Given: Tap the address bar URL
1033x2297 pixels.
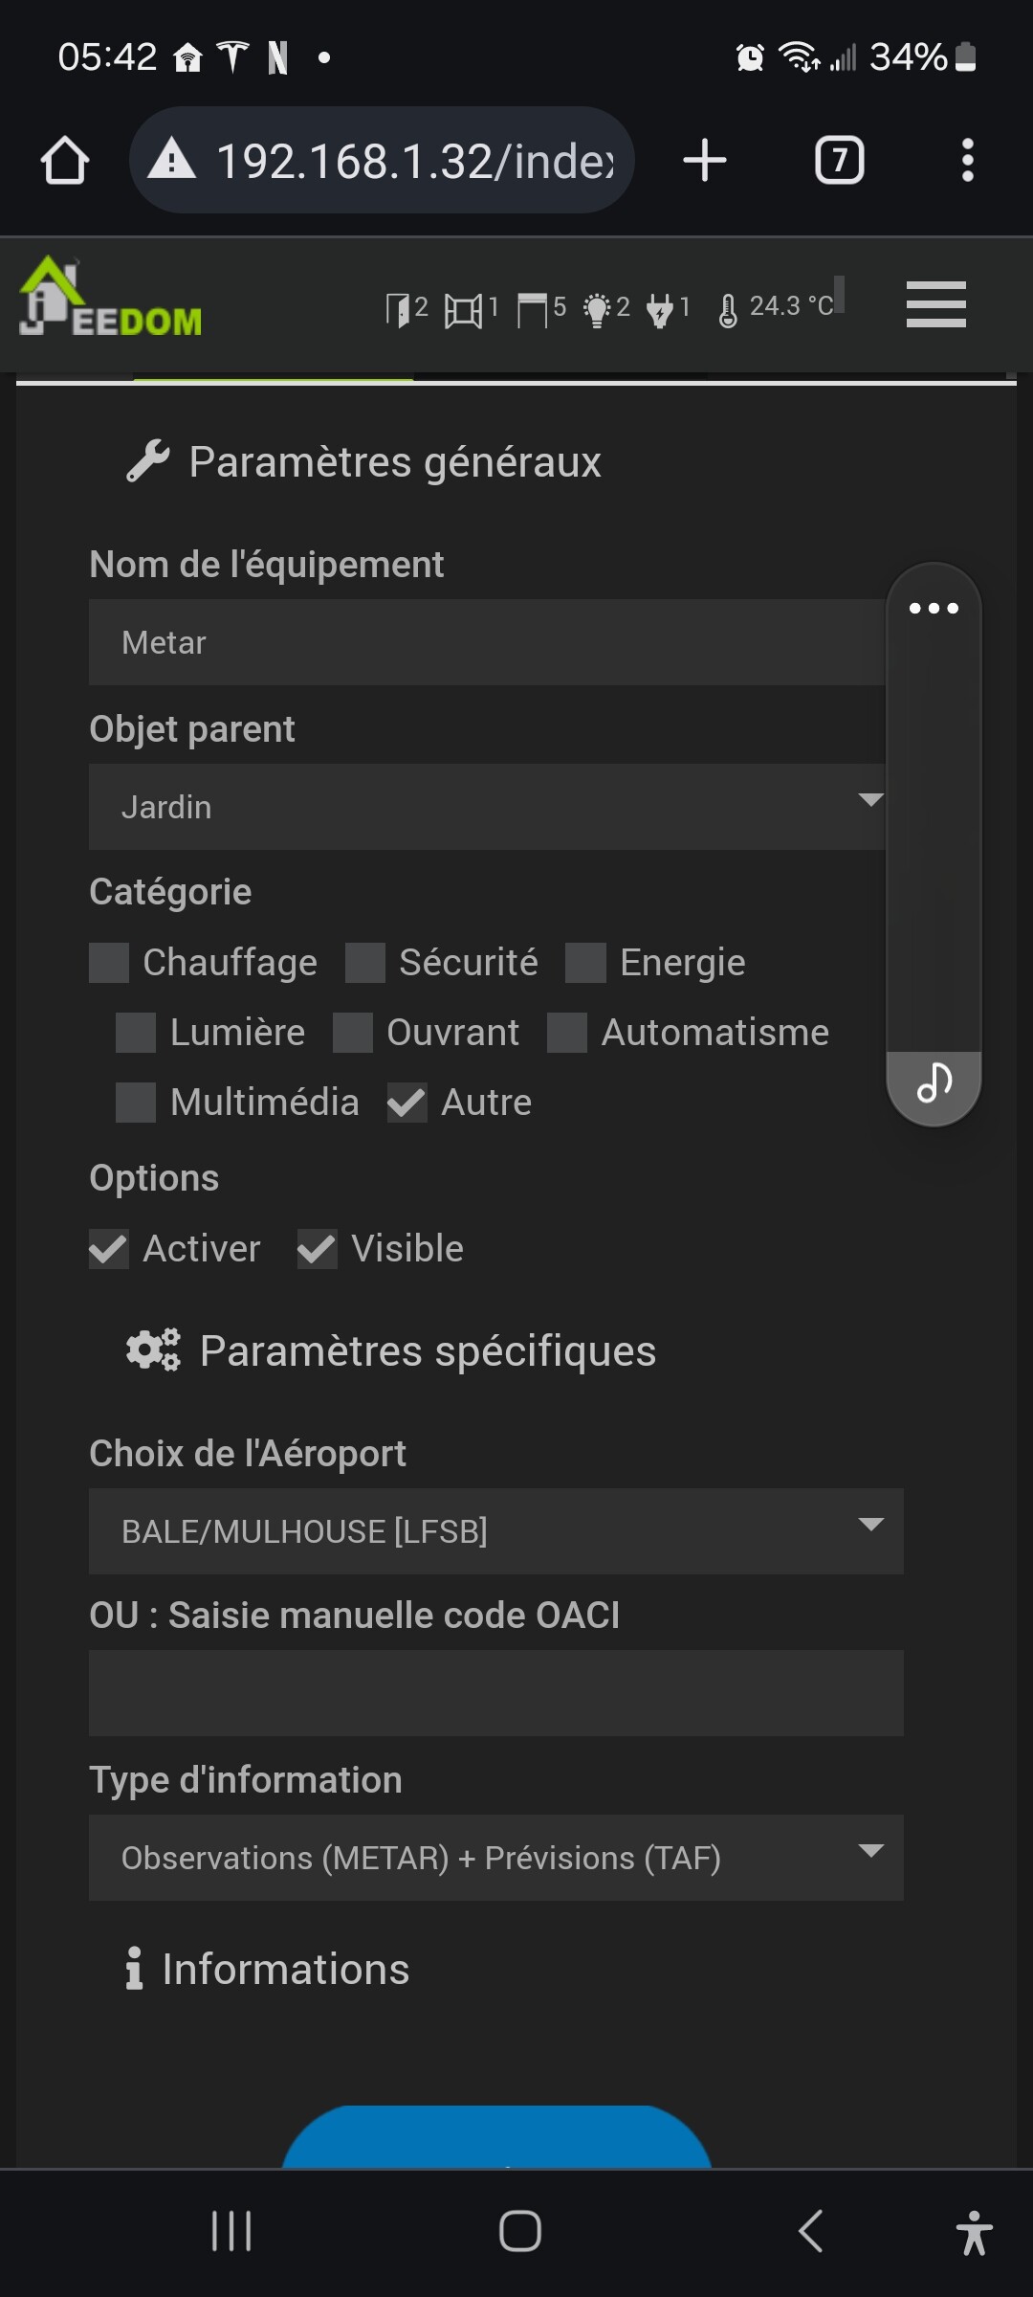Looking at the screenshot, I should pos(411,161).
